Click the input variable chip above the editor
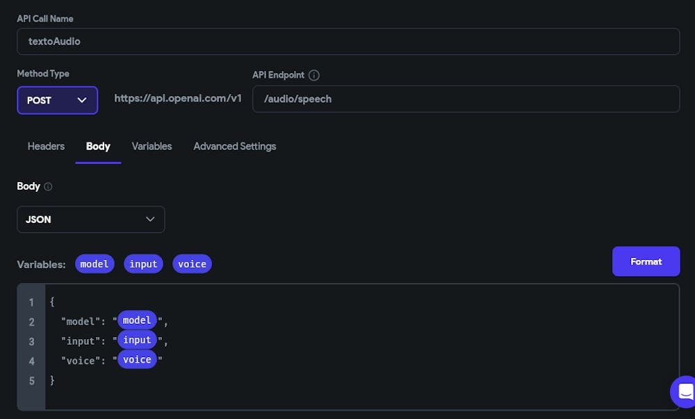The height and width of the screenshot is (419, 695). tap(143, 264)
